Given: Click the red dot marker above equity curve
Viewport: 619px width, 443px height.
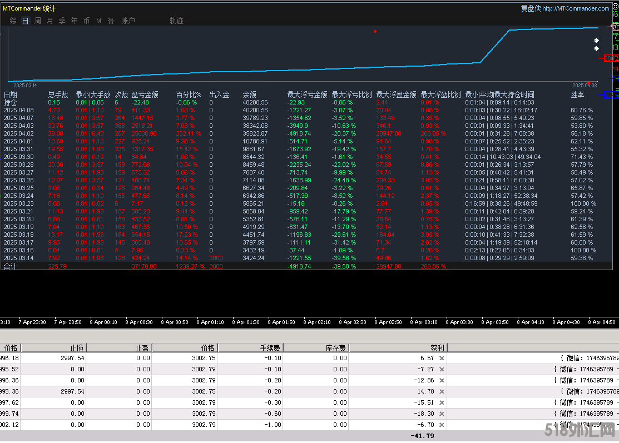Looking at the screenshot, I should pyautogui.click(x=375, y=31).
